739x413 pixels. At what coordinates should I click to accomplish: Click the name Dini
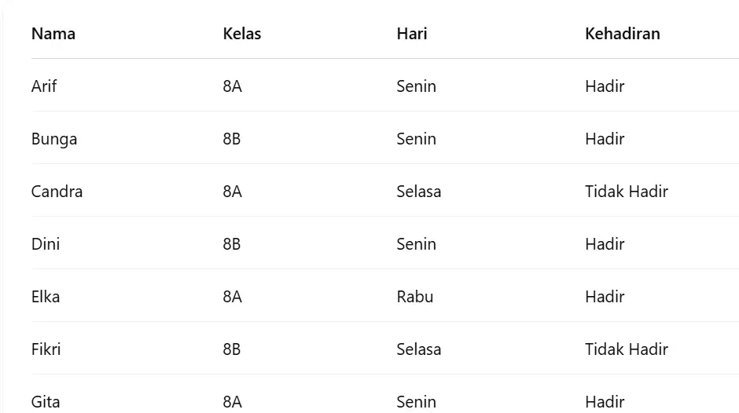(46, 244)
